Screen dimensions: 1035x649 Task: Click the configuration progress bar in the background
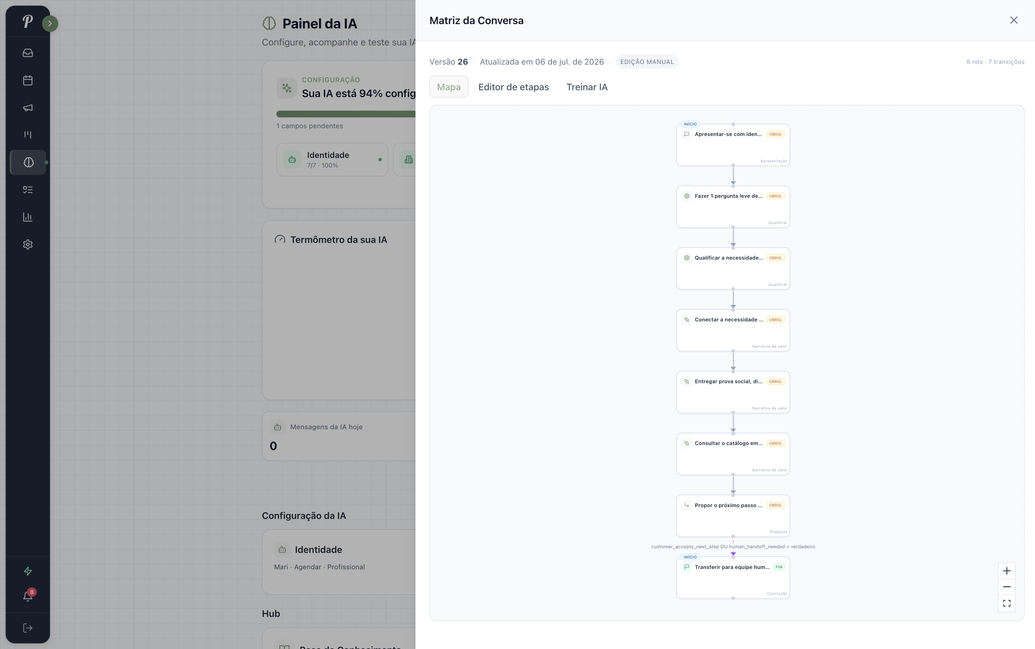coord(346,114)
